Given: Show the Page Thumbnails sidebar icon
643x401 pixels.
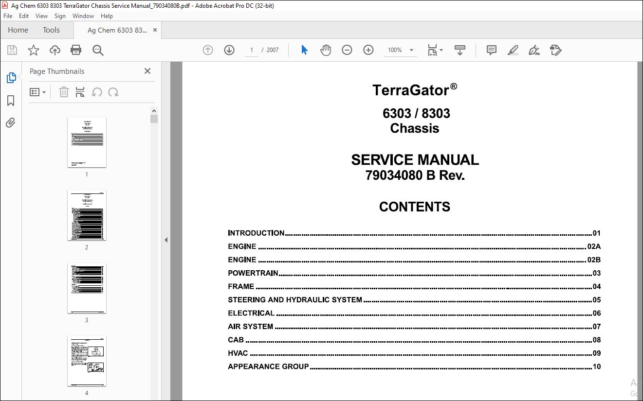Looking at the screenshot, I should [x=11, y=78].
